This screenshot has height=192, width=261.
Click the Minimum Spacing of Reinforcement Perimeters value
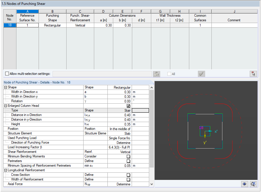(x=127, y=166)
